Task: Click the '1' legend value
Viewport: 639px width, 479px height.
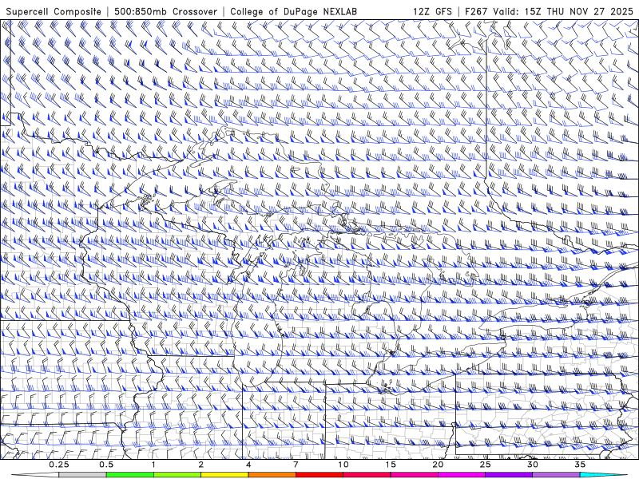Action: (x=153, y=465)
